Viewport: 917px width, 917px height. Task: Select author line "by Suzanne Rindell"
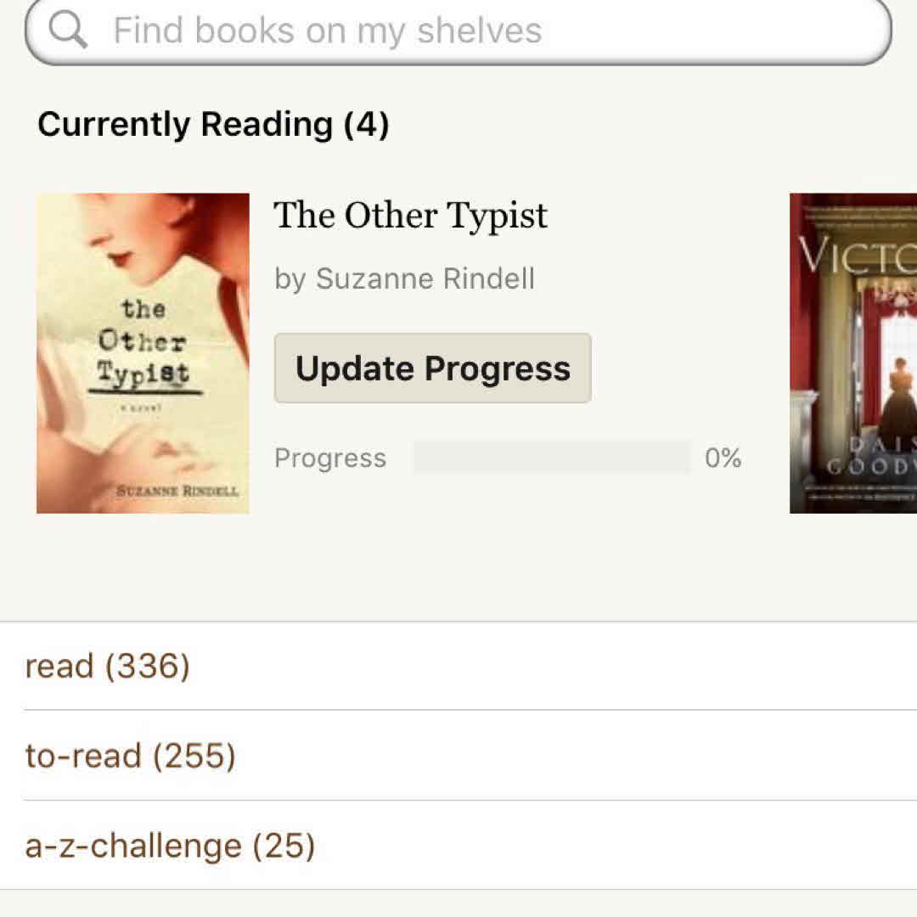[x=404, y=278]
